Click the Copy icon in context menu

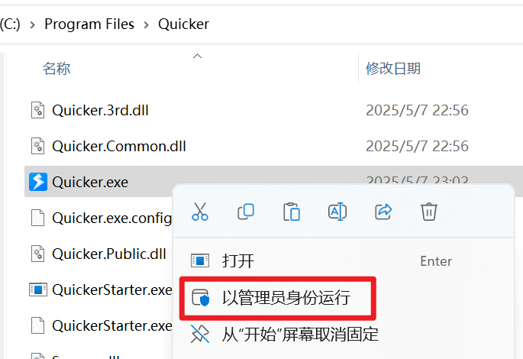pyautogui.click(x=246, y=212)
